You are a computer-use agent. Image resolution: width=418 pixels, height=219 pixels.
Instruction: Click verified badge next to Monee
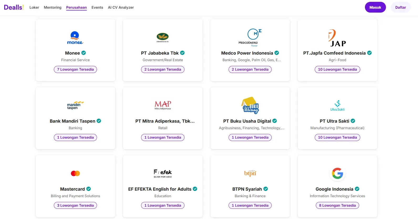84,53
